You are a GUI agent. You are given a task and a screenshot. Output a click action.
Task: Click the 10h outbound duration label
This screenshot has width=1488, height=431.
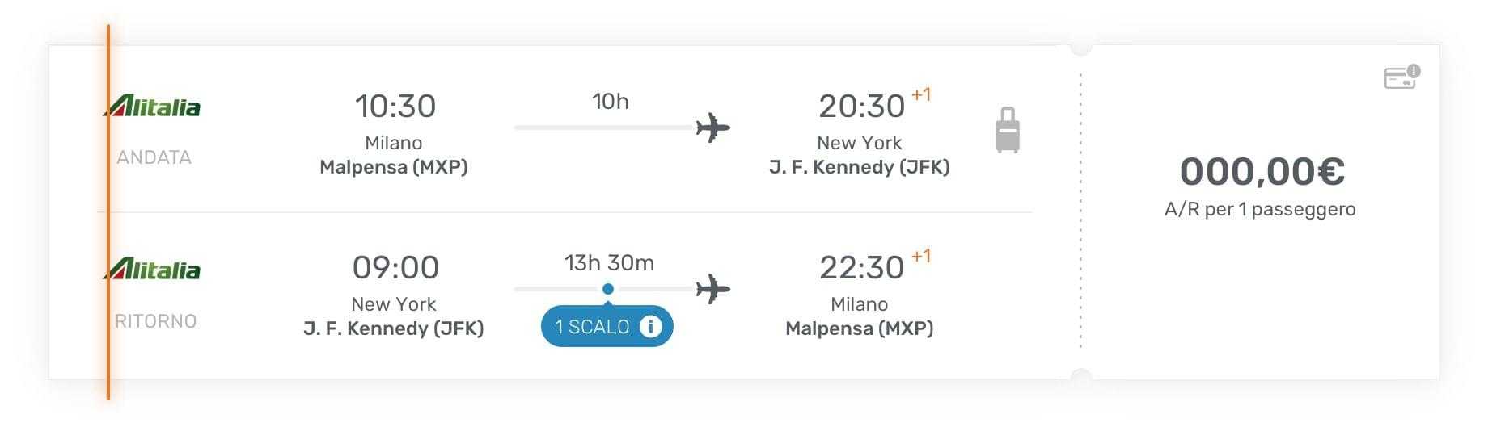(610, 102)
